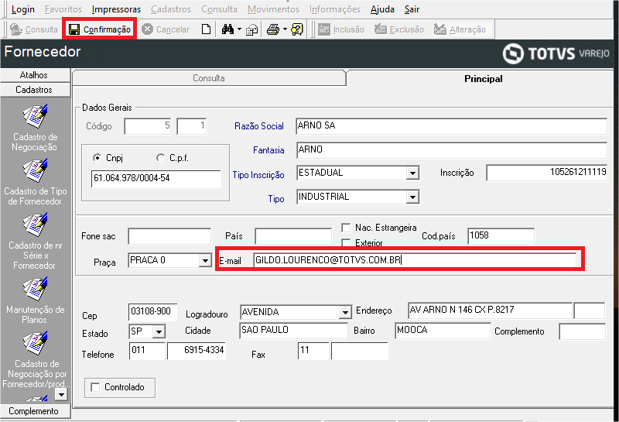
Task: Open the Estado SP dropdown
Action: pos(159,331)
